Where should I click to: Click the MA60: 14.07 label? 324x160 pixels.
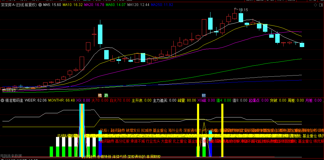(116, 5)
